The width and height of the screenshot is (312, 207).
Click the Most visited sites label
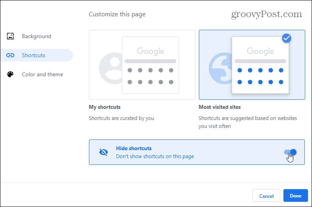tap(220, 107)
